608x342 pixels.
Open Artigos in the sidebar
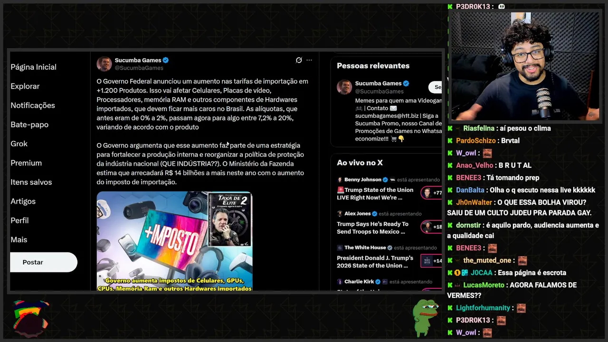[x=23, y=201]
